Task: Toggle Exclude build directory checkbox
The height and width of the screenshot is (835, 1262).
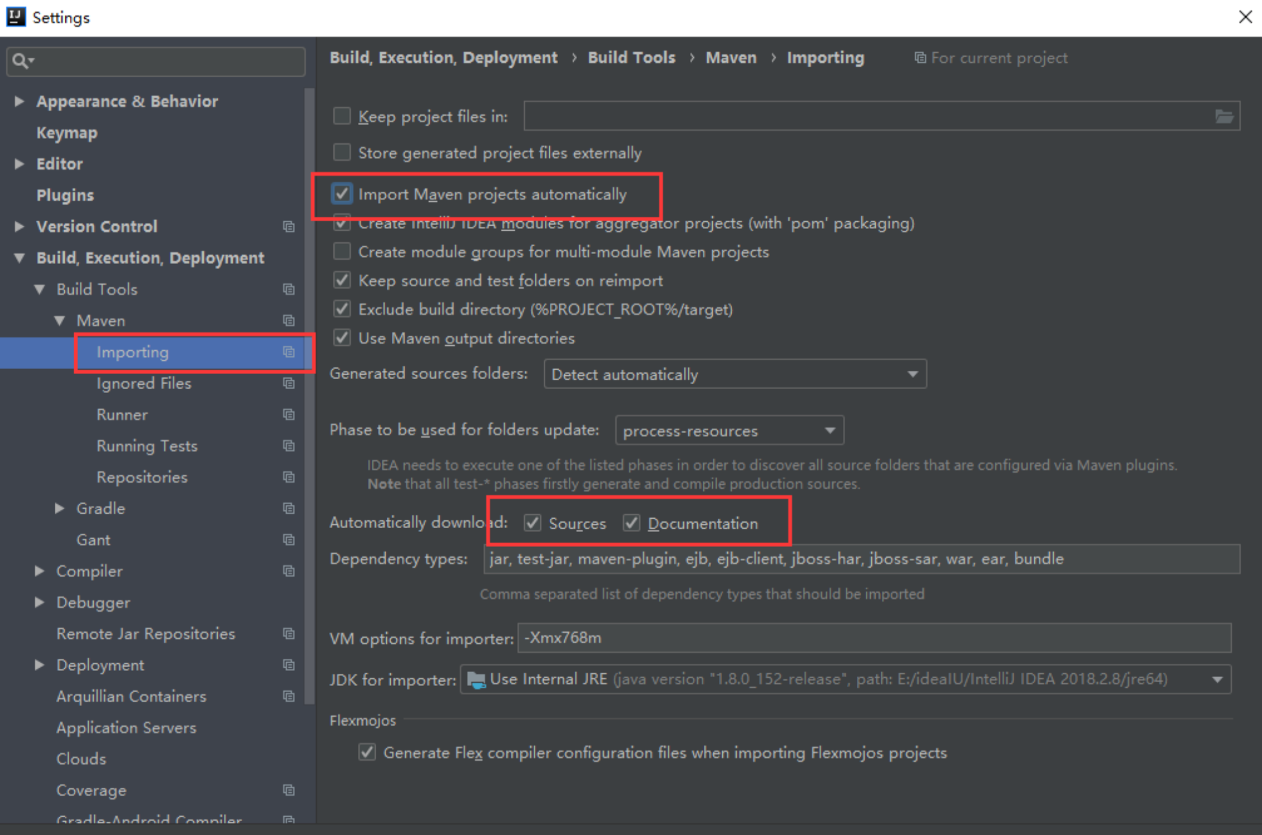Action: tap(342, 309)
